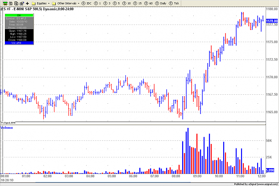Click the 04:00 time axis label
Viewport: 279px width, 186px height.
pyautogui.click(x=90, y=176)
